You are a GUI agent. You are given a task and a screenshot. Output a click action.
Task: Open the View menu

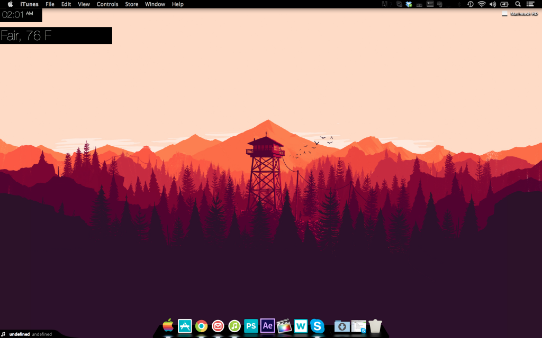[84, 4]
